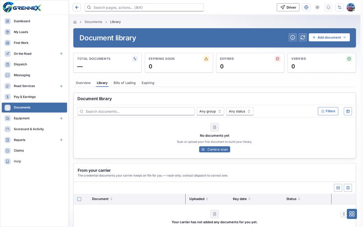This screenshot has height=227, width=363.
Task: Toggle the light/dark theme sun icon
Action: [317, 8]
